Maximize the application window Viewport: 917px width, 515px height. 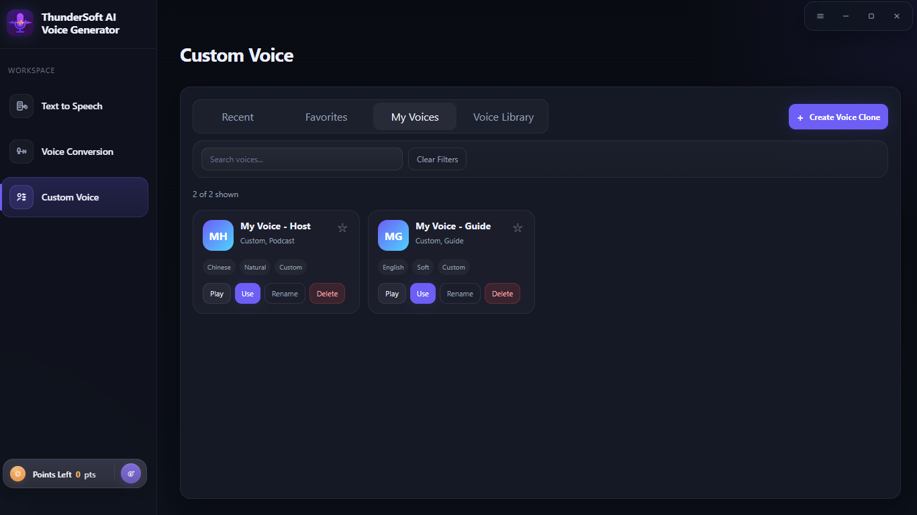click(x=871, y=16)
